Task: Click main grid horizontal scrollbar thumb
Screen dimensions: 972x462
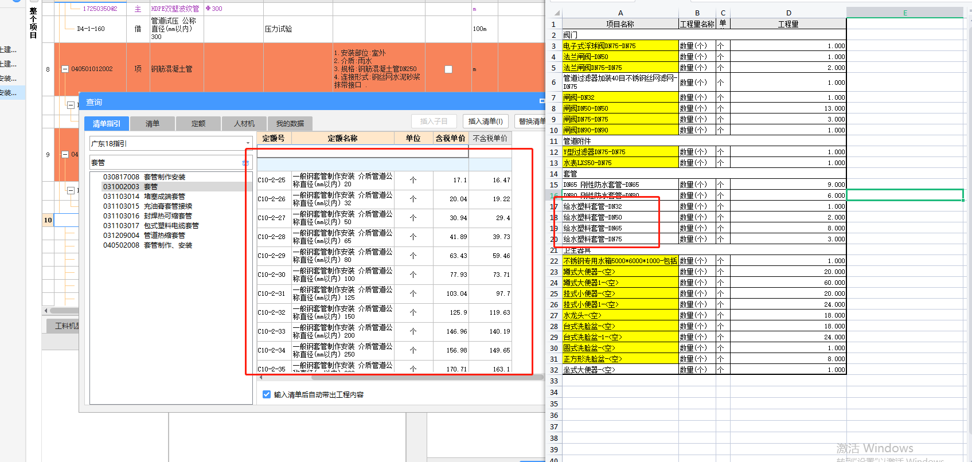Action: [64, 311]
